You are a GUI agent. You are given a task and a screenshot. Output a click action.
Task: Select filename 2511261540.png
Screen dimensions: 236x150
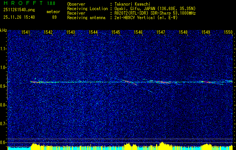(19, 10)
